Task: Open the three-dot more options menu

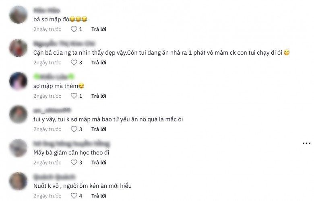Action: tap(306, 144)
